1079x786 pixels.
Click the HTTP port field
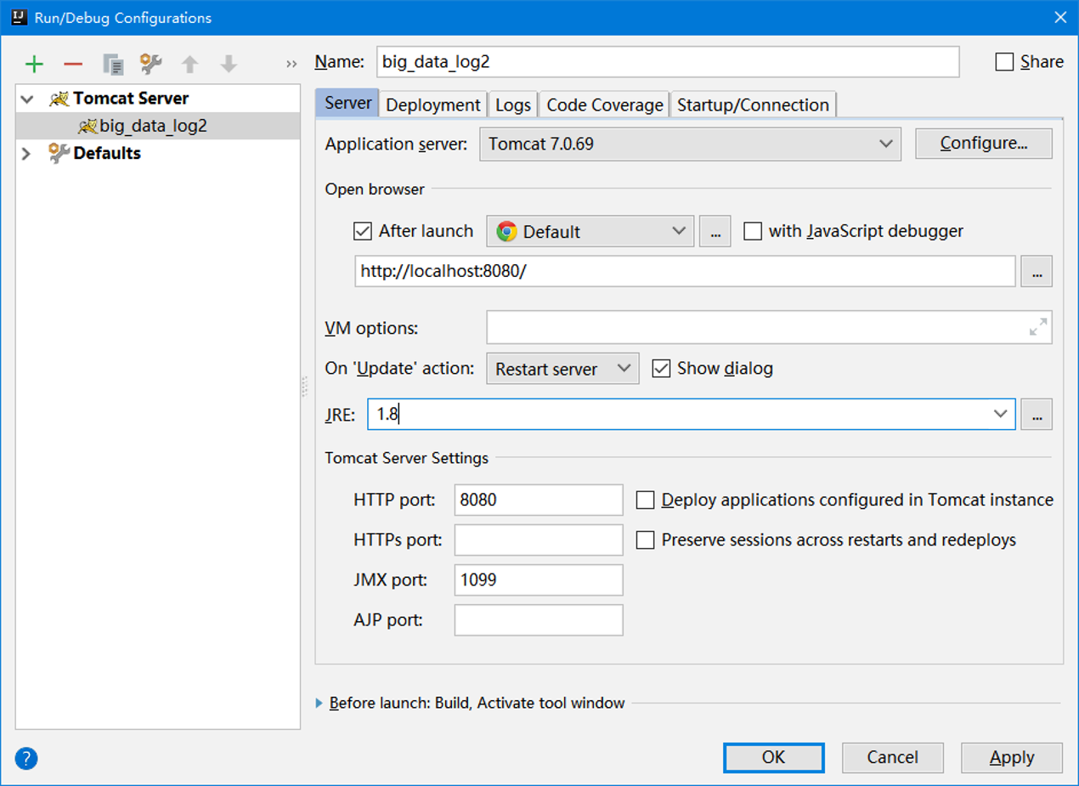coord(539,500)
